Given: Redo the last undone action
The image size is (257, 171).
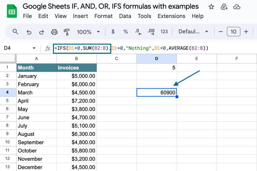Looking at the screenshot, I should click(x=41, y=32).
